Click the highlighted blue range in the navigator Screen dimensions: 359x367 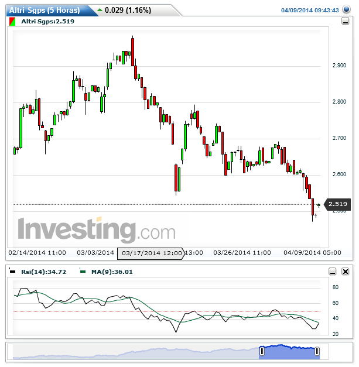tap(289, 352)
